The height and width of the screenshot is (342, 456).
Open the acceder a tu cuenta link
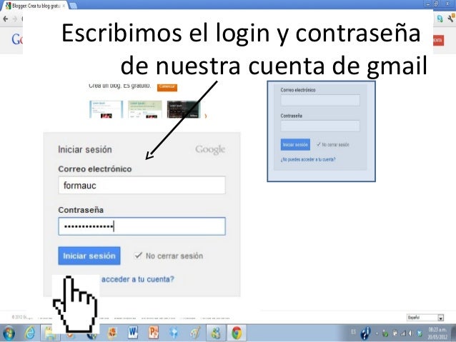click(x=137, y=279)
